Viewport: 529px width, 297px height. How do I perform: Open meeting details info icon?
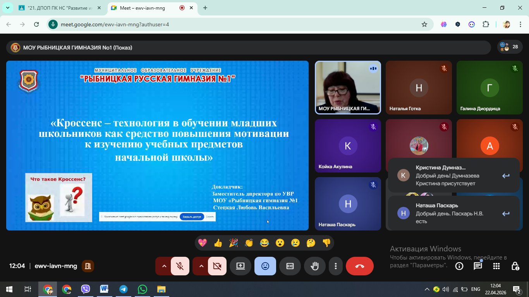tap(459, 266)
